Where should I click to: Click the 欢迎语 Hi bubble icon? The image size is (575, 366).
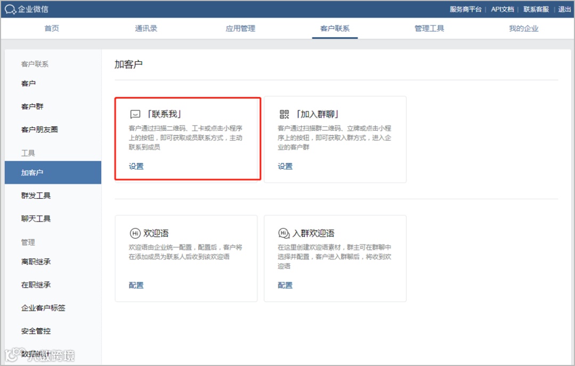click(135, 233)
